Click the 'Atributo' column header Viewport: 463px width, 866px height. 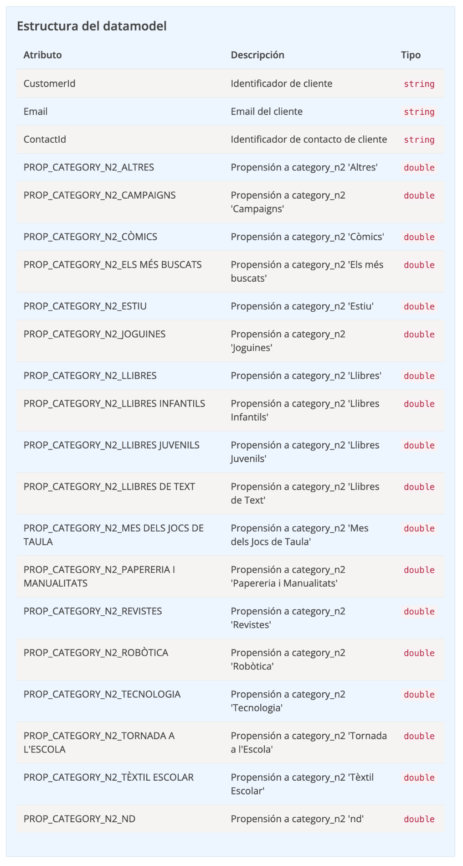[x=42, y=55]
